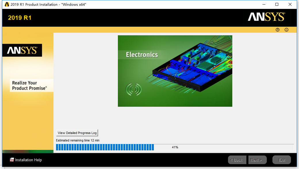Click the ANSYS title bar app icon
Screen dimensions: 299x169
(7, 4)
